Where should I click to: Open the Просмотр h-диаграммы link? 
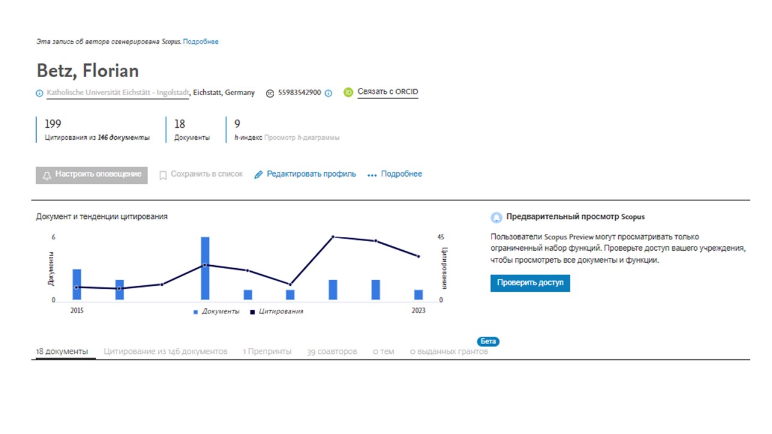tap(302, 137)
